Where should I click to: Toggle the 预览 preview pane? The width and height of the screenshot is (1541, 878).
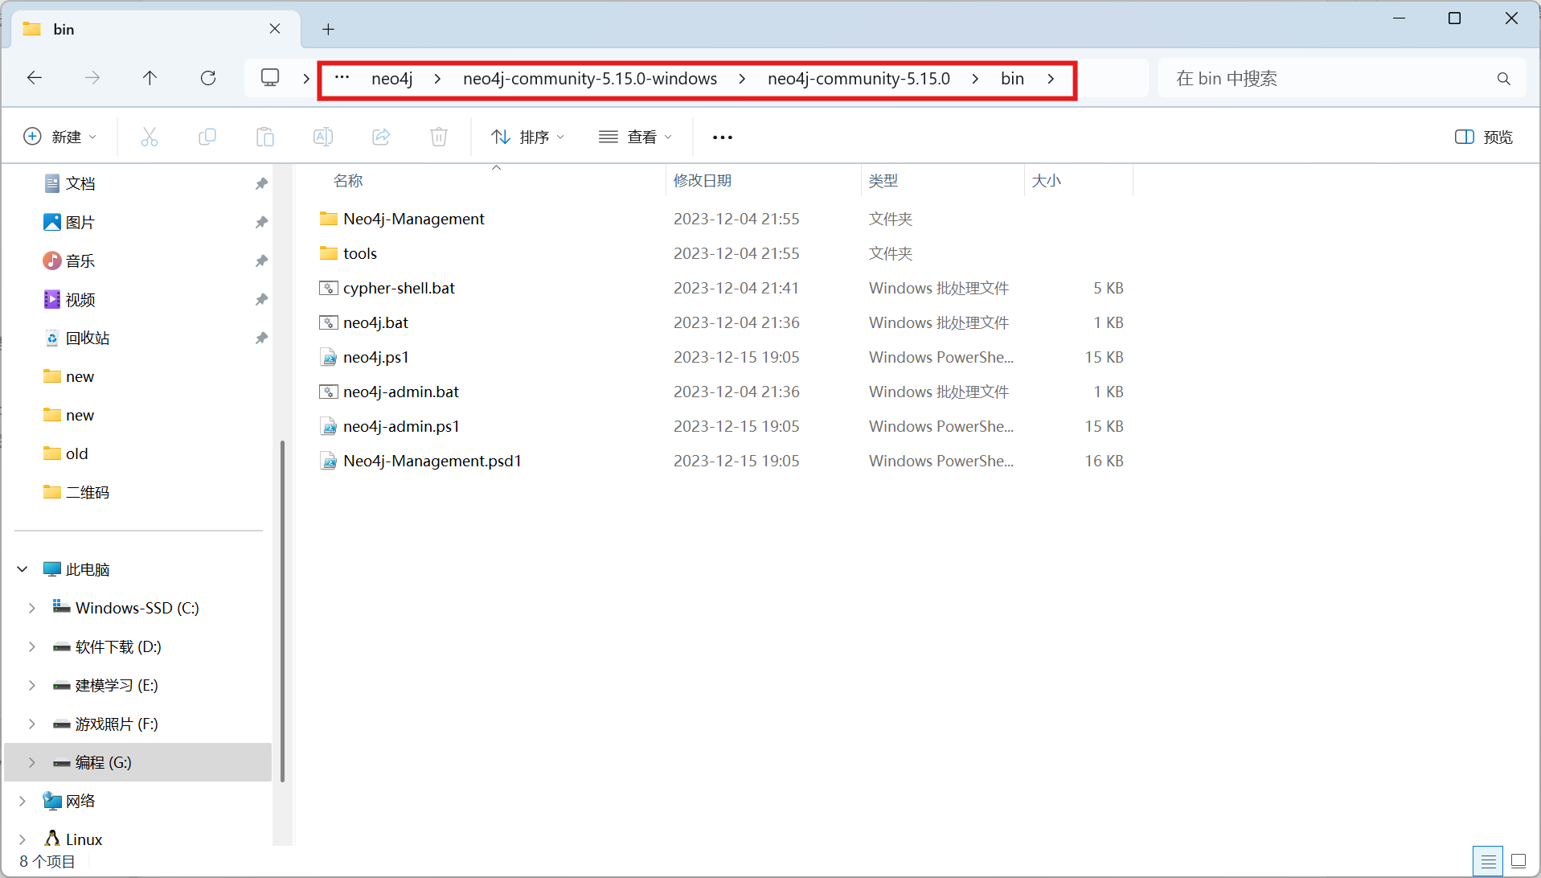[x=1483, y=137]
